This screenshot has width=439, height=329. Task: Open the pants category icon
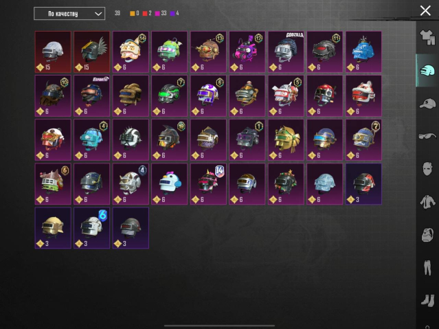click(427, 268)
